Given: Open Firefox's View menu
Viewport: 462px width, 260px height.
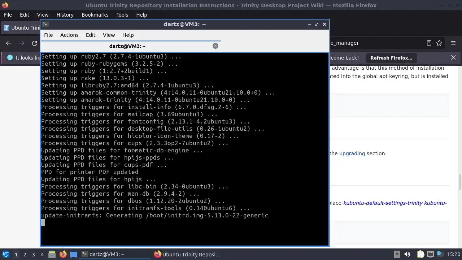Looking at the screenshot, I should (43, 15).
